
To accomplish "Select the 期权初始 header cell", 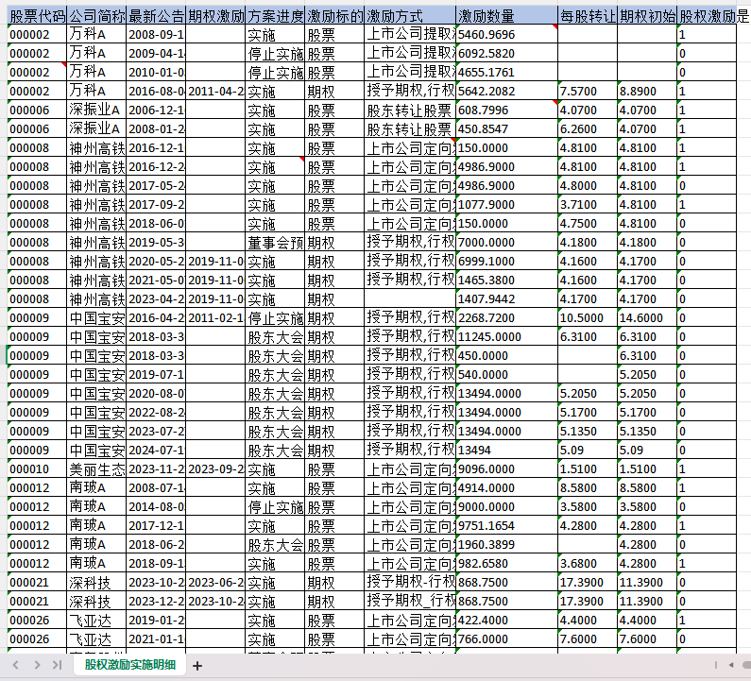I will [x=647, y=16].
